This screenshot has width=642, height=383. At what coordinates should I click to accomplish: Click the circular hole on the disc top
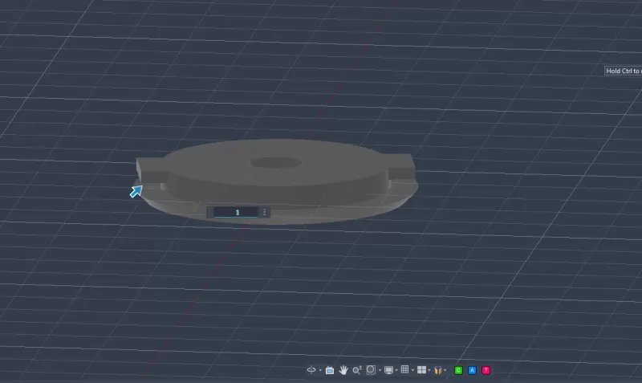(275, 163)
